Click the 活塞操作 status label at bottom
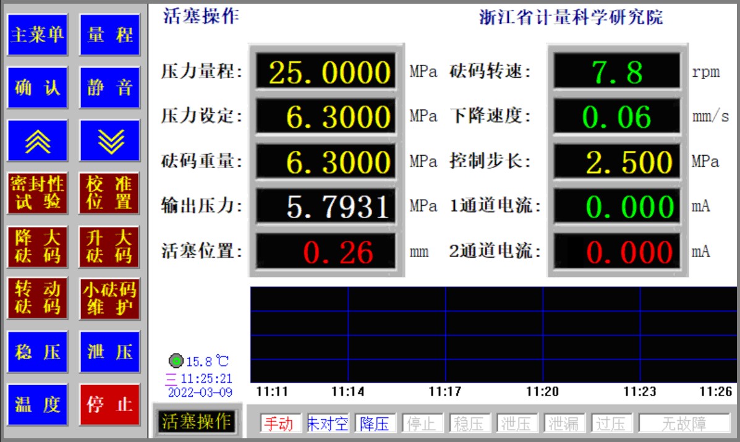 coord(197,421)
